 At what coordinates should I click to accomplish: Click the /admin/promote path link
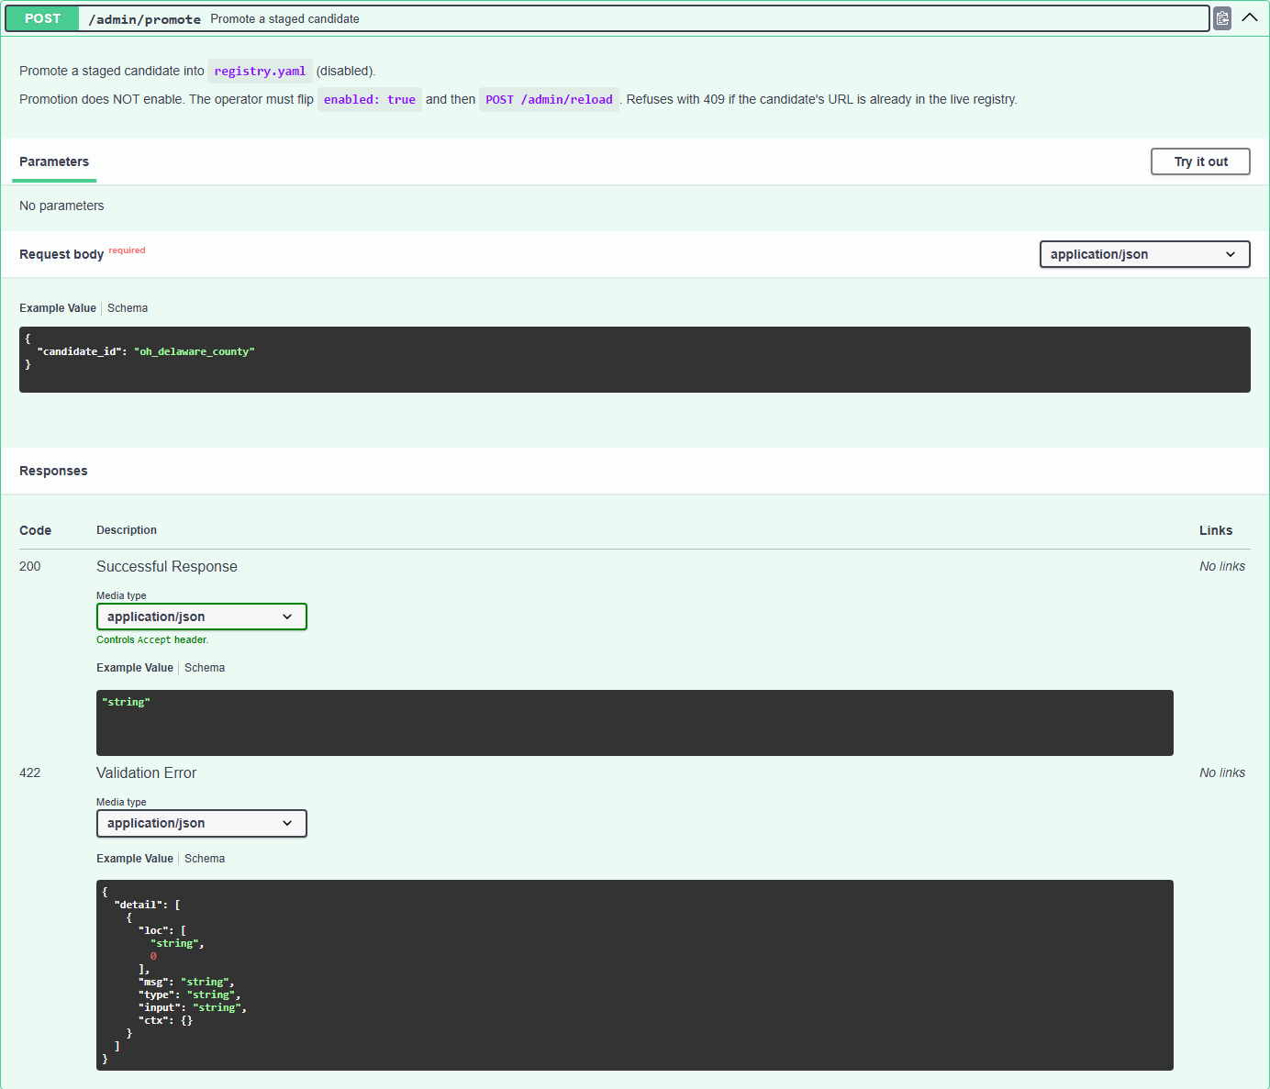[144, 19]
